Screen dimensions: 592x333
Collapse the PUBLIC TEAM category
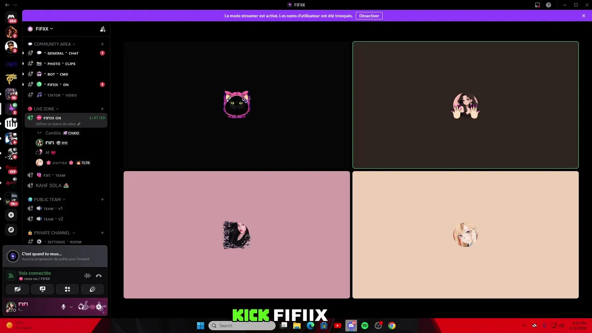46,199
